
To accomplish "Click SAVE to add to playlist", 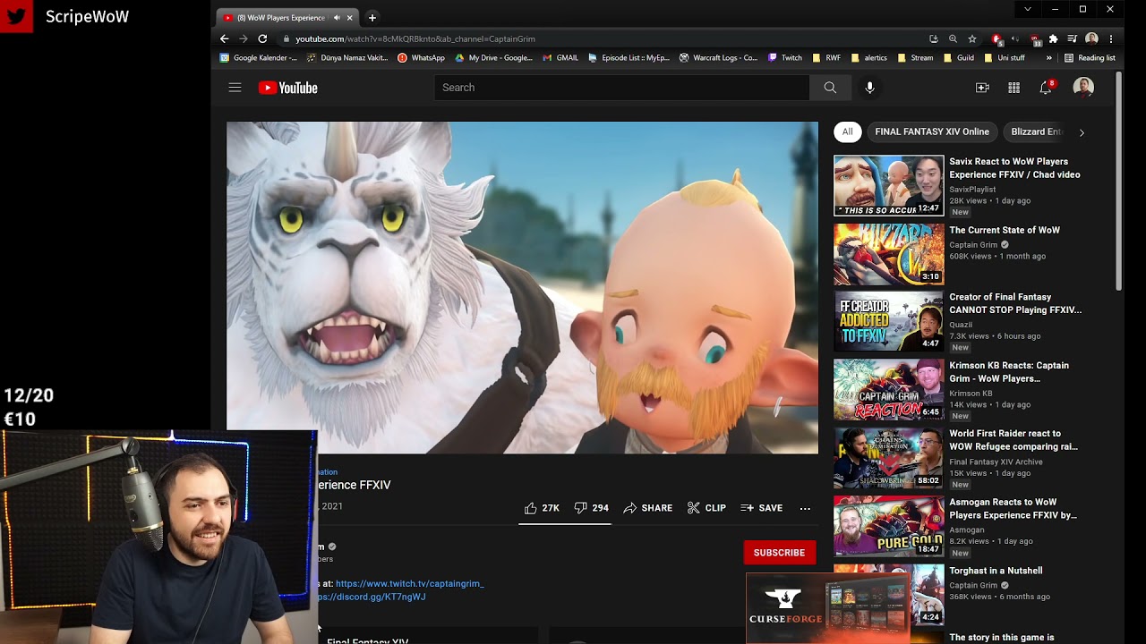I will tap(762, 508).
